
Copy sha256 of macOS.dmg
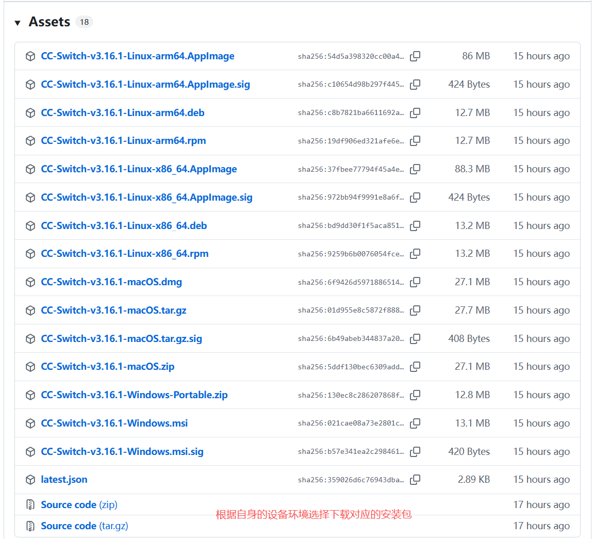pos(415,282)
